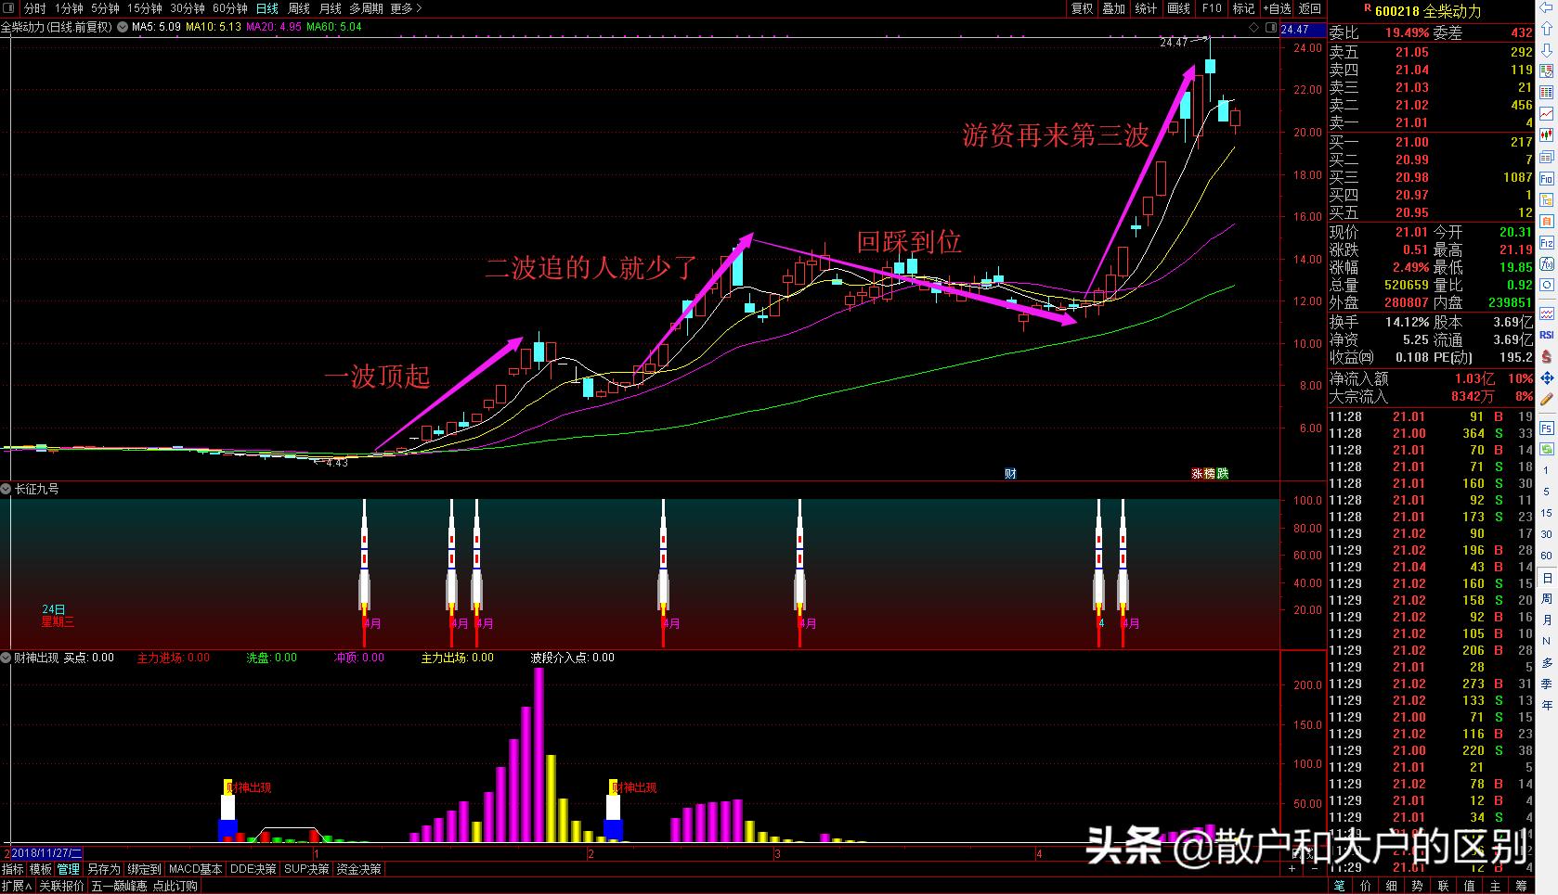Click the down arrow icon in right toolbar
The image size is (1558, 895).
tap(1548, 50)
